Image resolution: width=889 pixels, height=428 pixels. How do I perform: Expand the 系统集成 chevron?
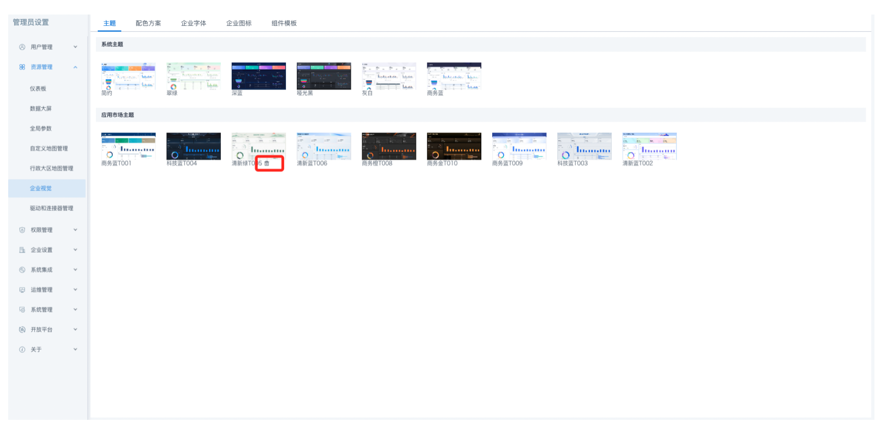pyautogui.click(x=75, y=270)
